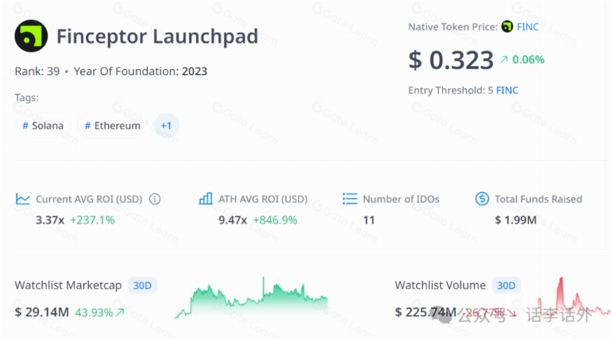This screenshot has height=339, width=611.
Task: Click the Number of IDOs label
Action: (401, 199)
